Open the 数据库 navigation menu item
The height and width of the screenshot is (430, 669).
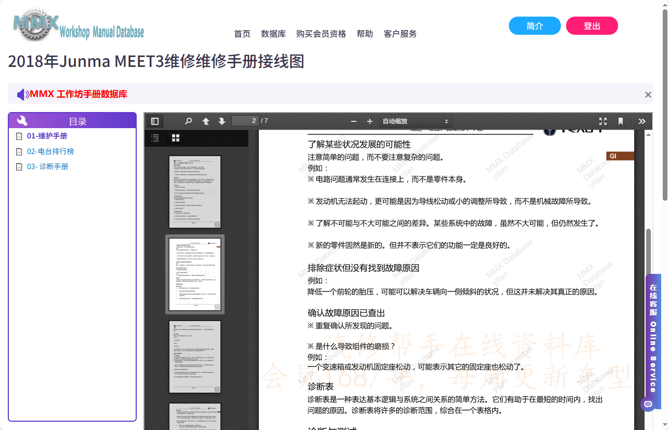coord(273,34)
